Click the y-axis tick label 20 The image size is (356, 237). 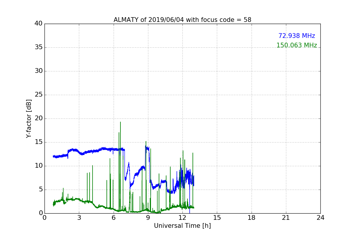[39, 118]
